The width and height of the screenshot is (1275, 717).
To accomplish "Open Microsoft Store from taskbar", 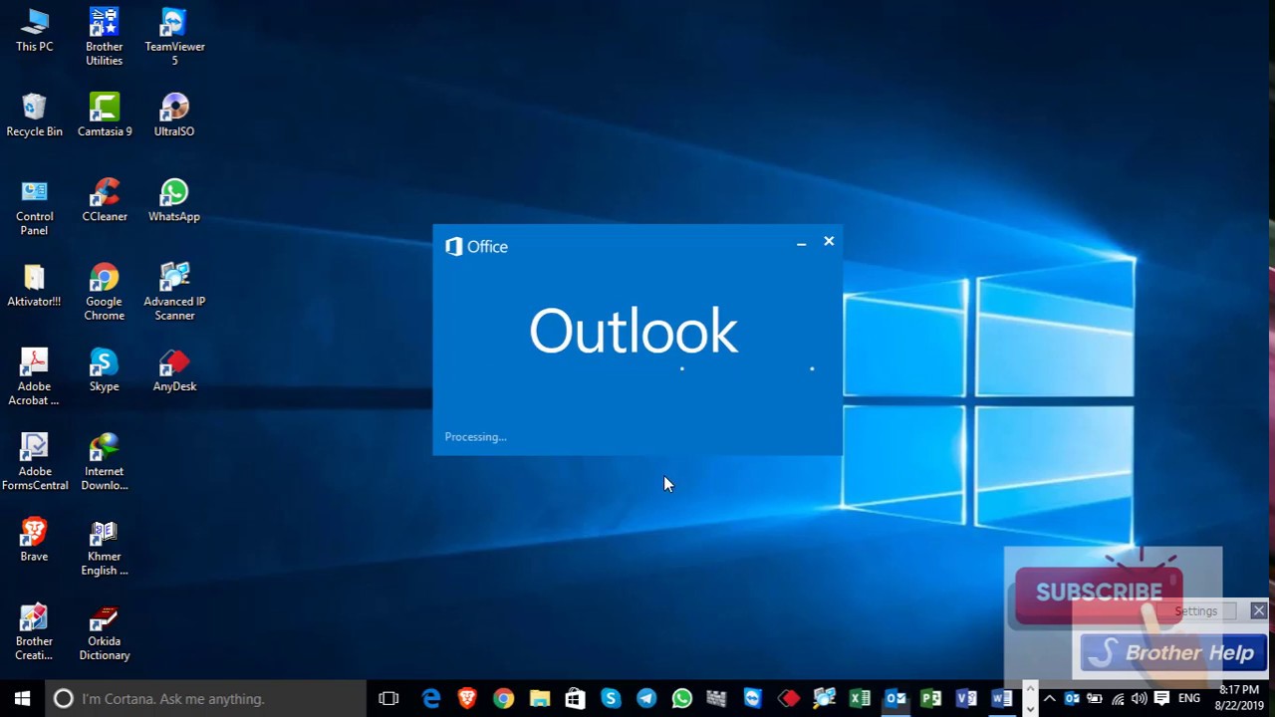I will pos(575,699).
